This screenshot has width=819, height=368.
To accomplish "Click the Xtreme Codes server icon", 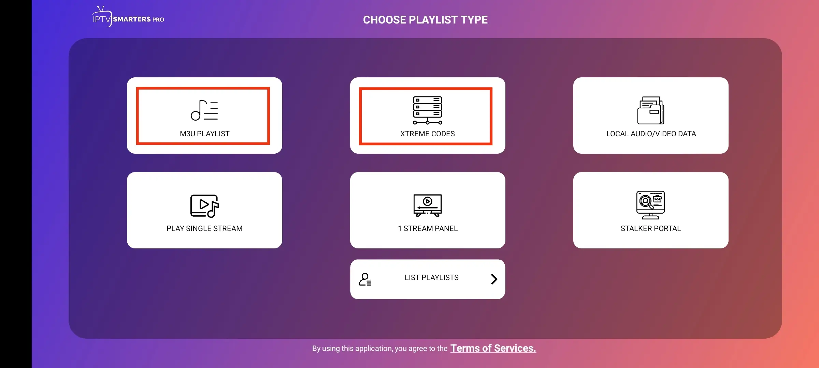I will [x=427, y=110].
